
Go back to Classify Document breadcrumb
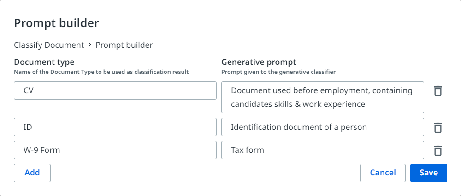[49, 45]
